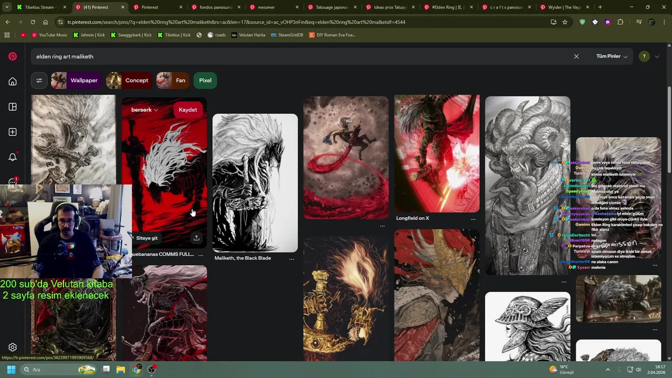Viewport: 672px width, 378px height.
Task: Choose a board with the berserk dropdown
Action: (x=144, y=110)
